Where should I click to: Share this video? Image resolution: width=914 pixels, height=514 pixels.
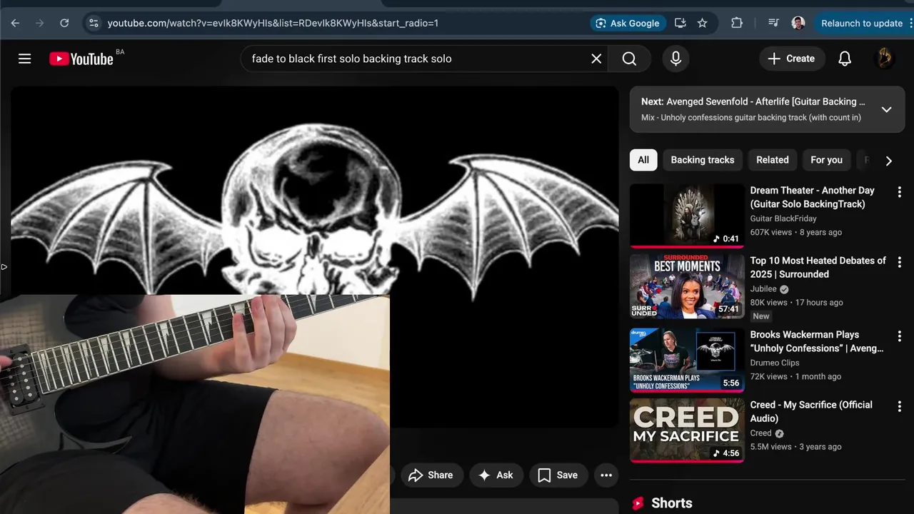(431, 475)
